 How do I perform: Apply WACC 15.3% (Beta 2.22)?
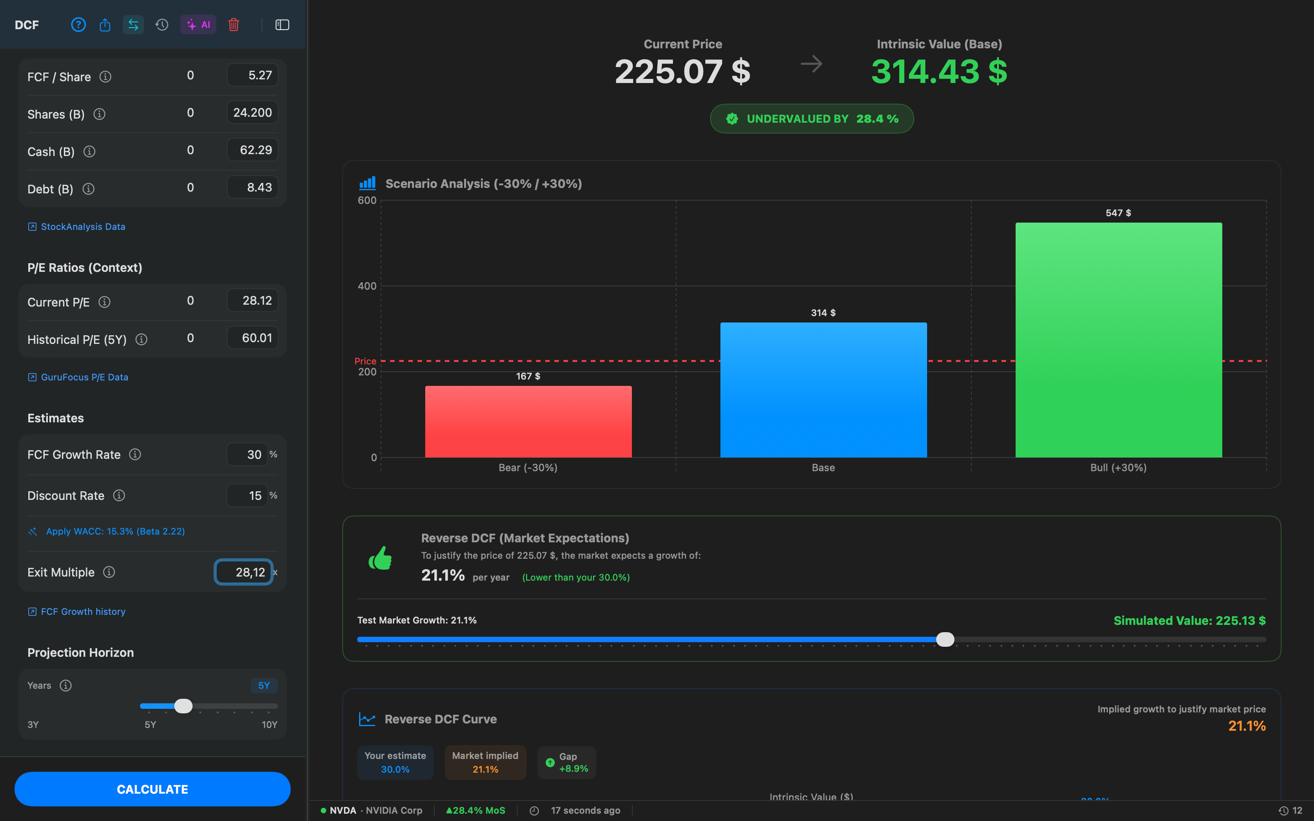106,531
